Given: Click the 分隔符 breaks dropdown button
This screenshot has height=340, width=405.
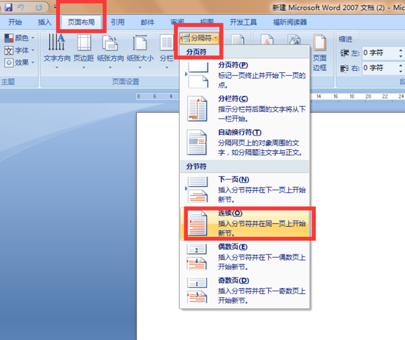Looking at the screenshot, I should click(x=199, y=38).
